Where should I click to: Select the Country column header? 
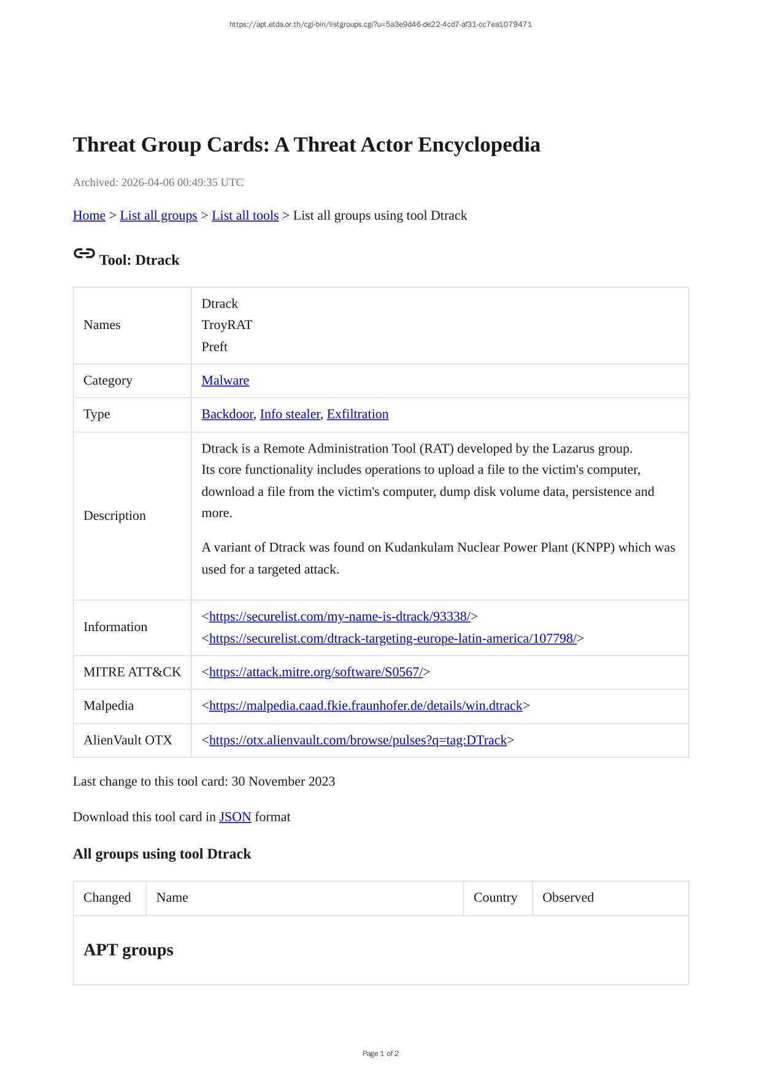tap(495, 898)
